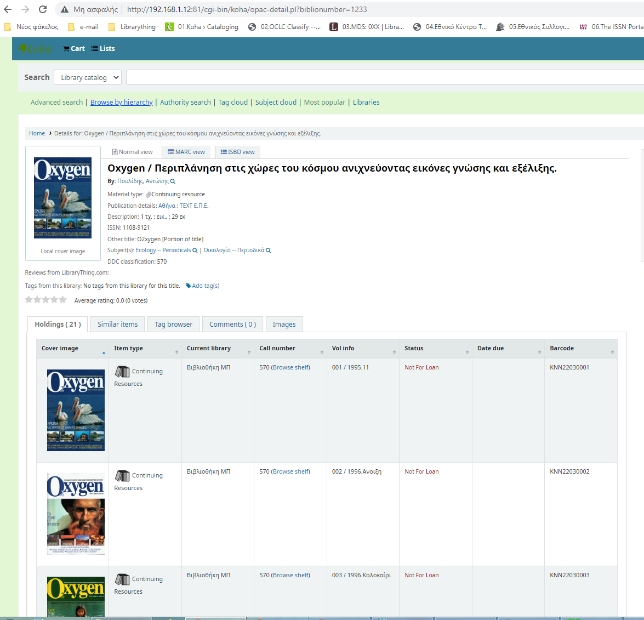The width and height of the screenshot is (644, 620).
Task: Open the Cart from the top bar
Action: [74, 49]
